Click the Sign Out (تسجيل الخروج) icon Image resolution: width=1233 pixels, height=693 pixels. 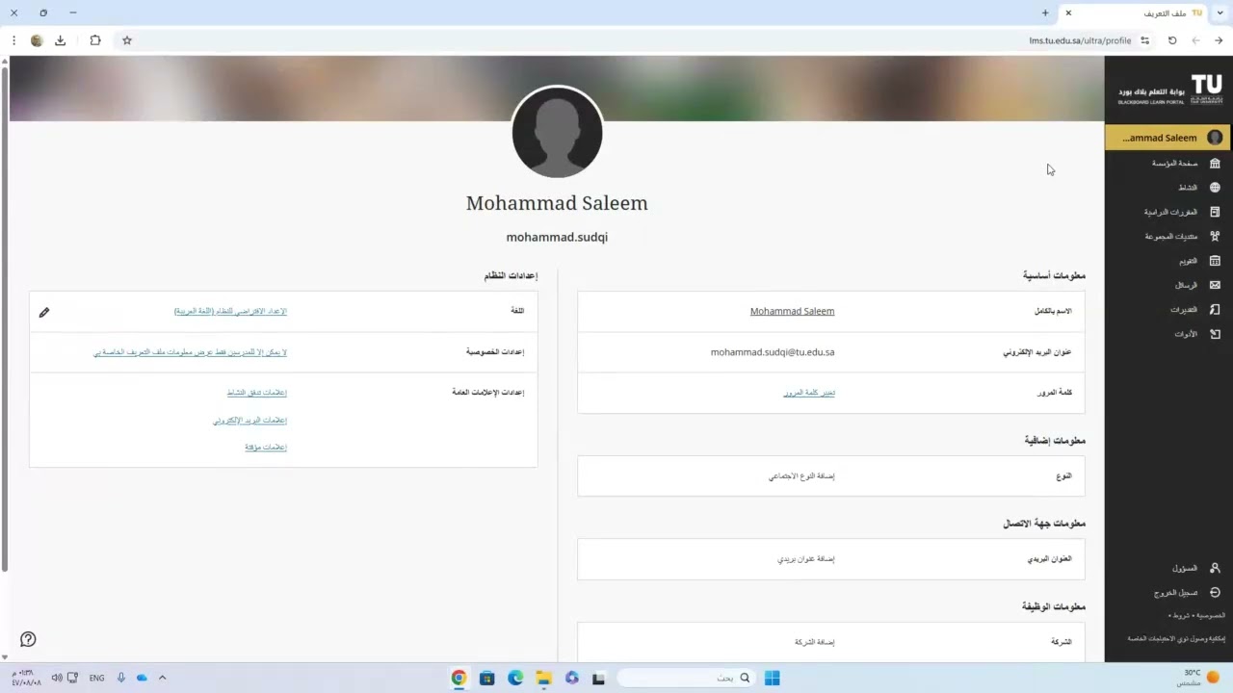[1215, 593]
